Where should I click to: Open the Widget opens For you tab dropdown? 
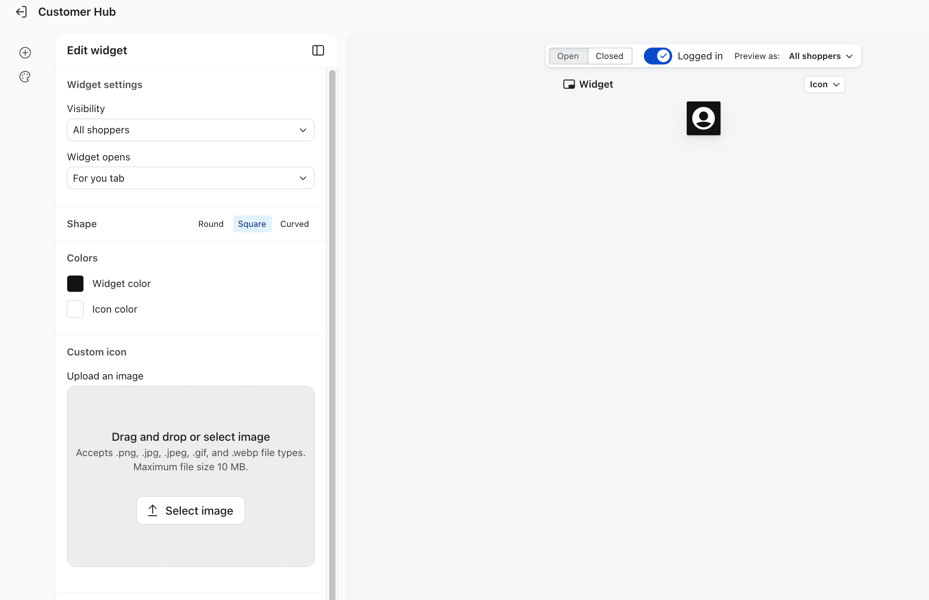click(x=191, y=178)
